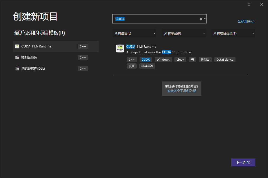Select CUDA 11.6 Runtime search result title

141,47
